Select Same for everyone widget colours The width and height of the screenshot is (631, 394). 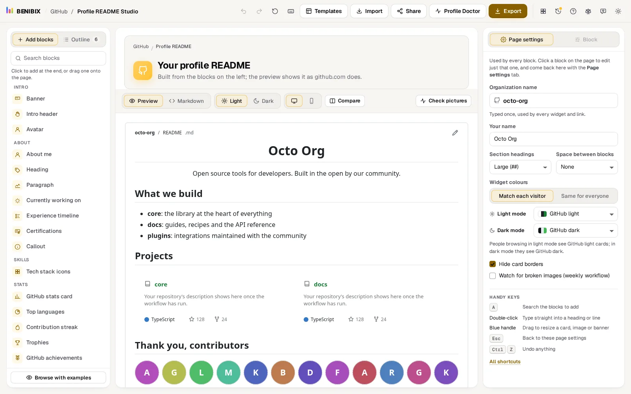(585, 196)
